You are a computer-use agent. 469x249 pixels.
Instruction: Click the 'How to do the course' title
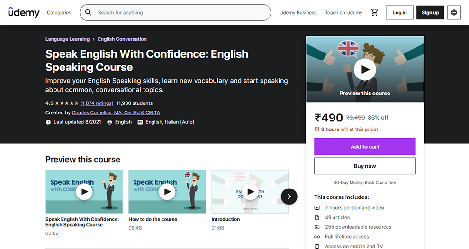click(x=153, y=219)
